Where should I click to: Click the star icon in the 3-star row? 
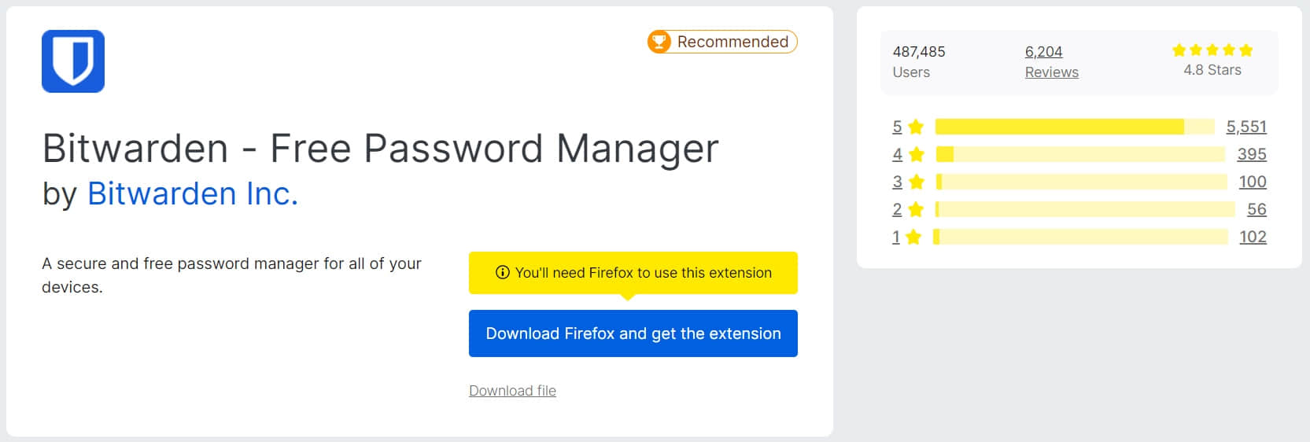point(916,182)
